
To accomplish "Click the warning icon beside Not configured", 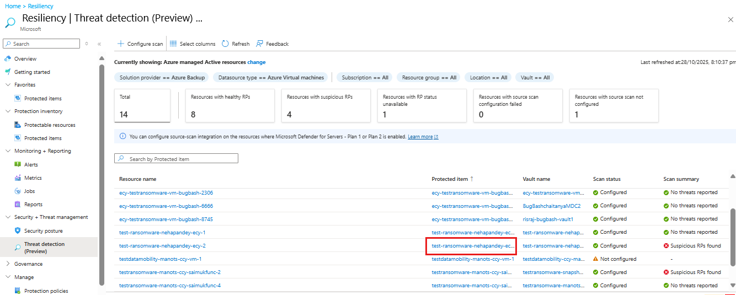I will tap(596, 259).
